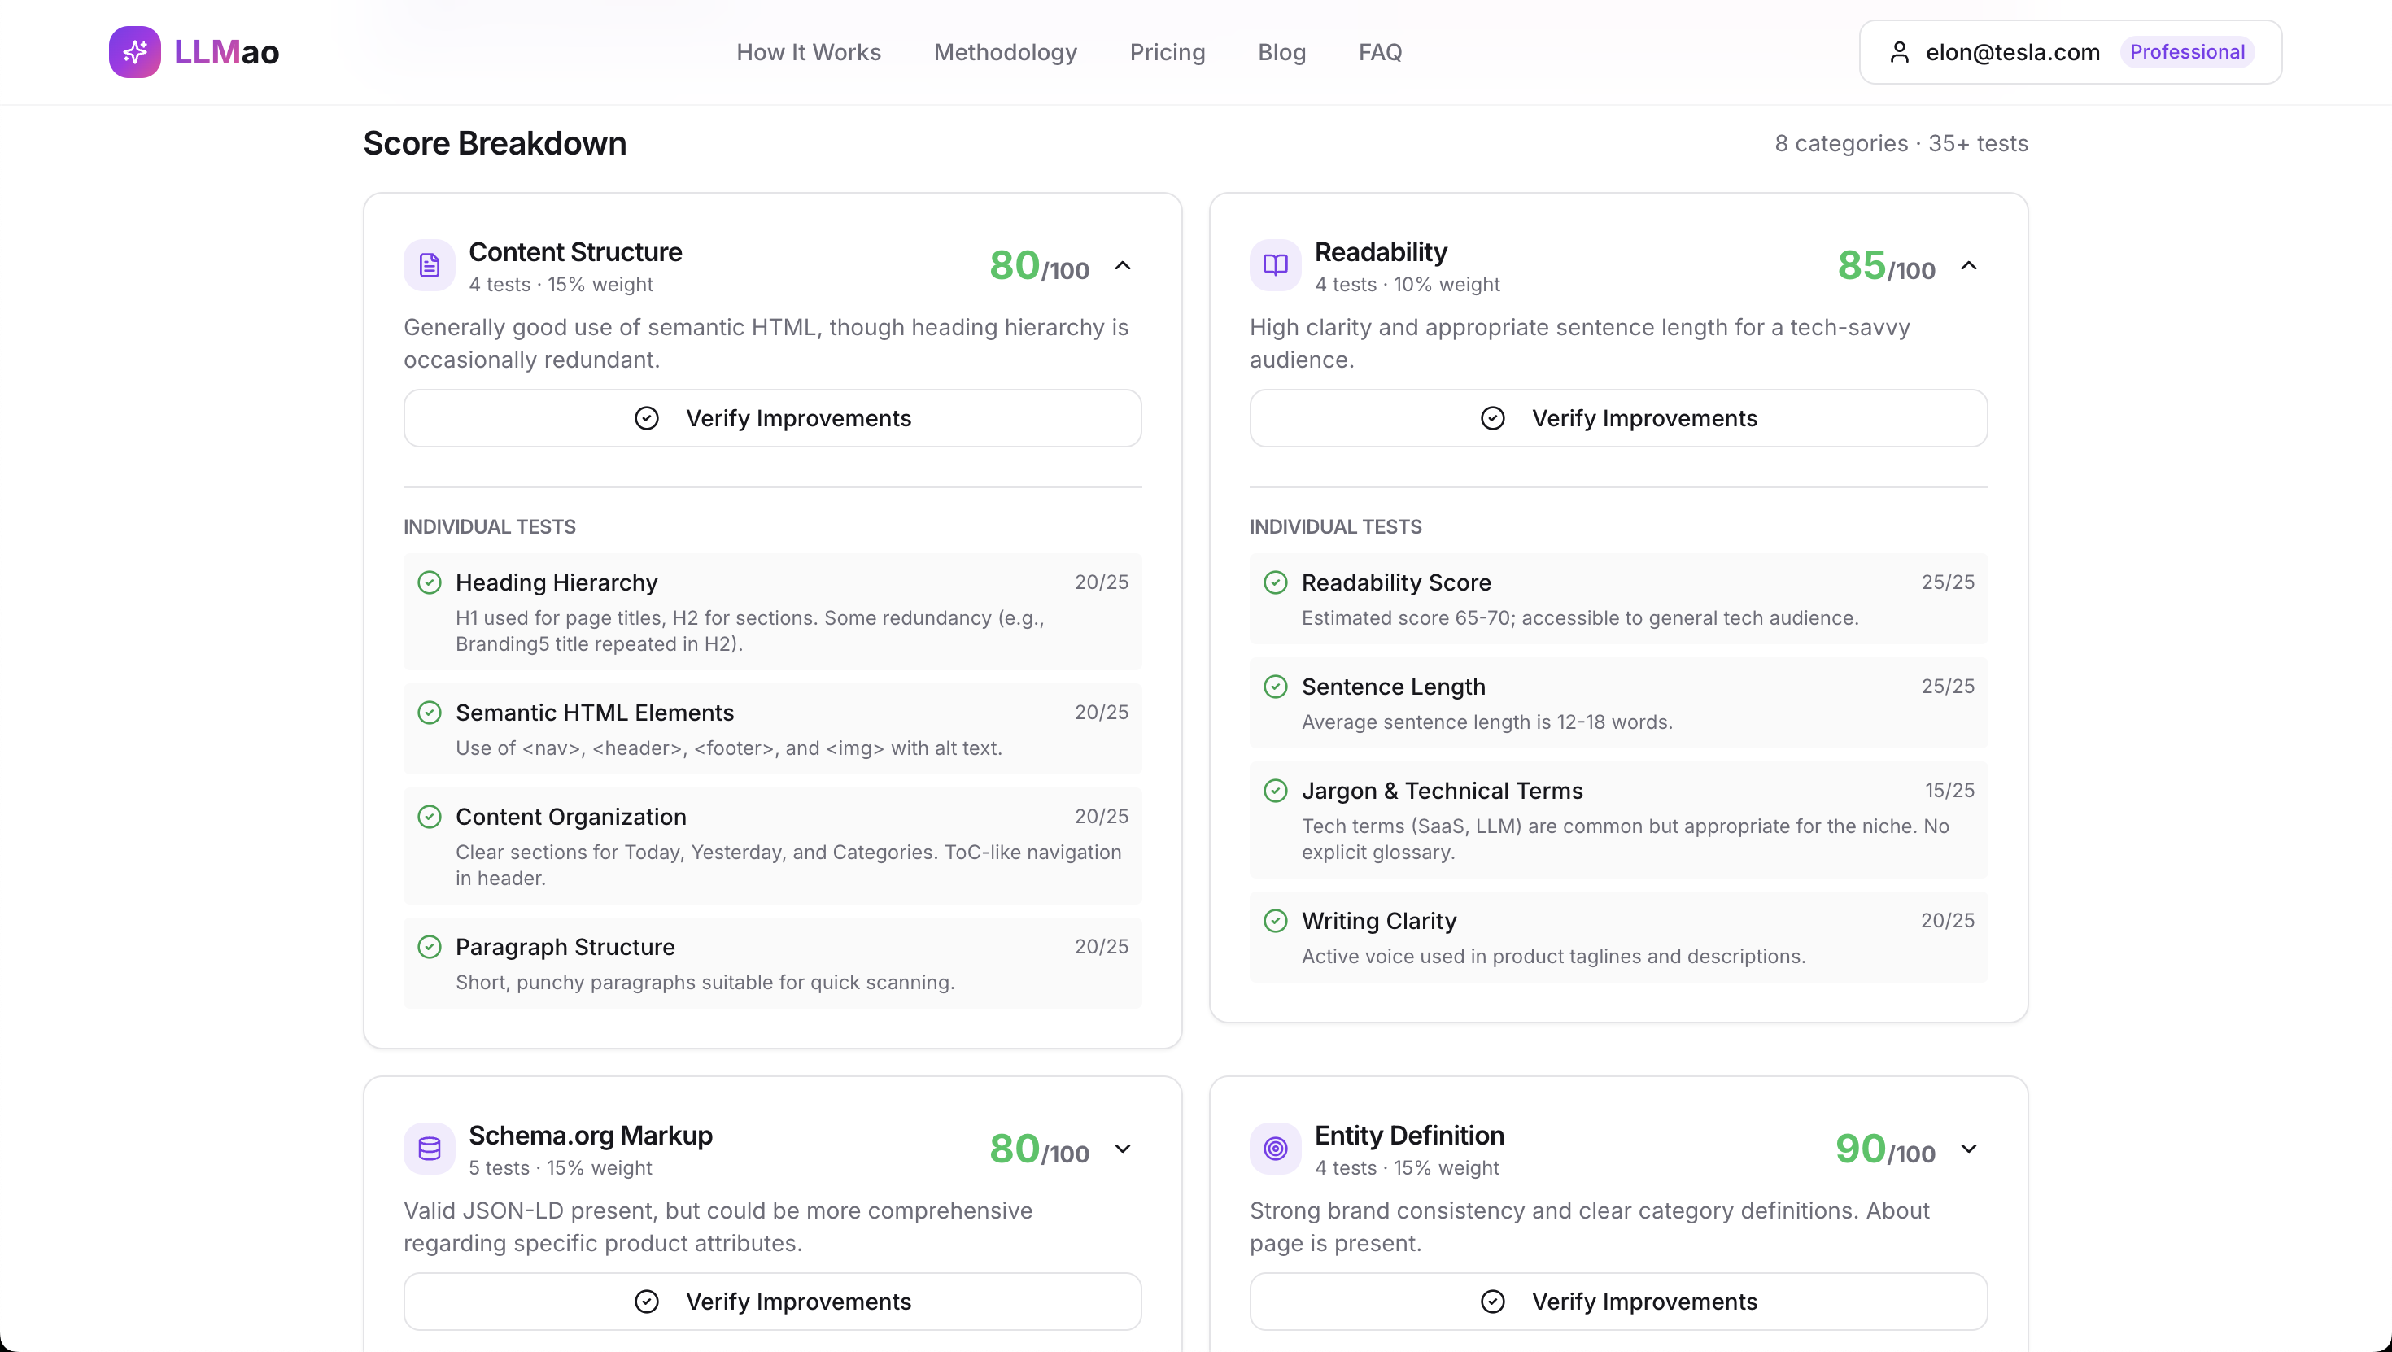Expand the Entity Definition card chevron

click(1969, 1149)
